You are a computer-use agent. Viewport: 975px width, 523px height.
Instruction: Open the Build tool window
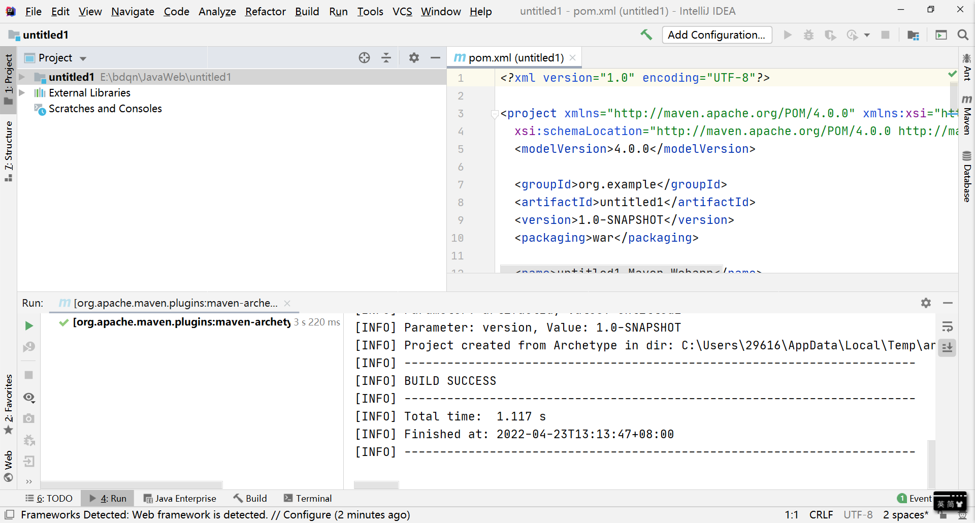coord(250,498)
